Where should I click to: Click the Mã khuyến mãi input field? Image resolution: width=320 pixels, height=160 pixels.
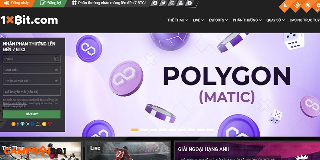[32, 92]
